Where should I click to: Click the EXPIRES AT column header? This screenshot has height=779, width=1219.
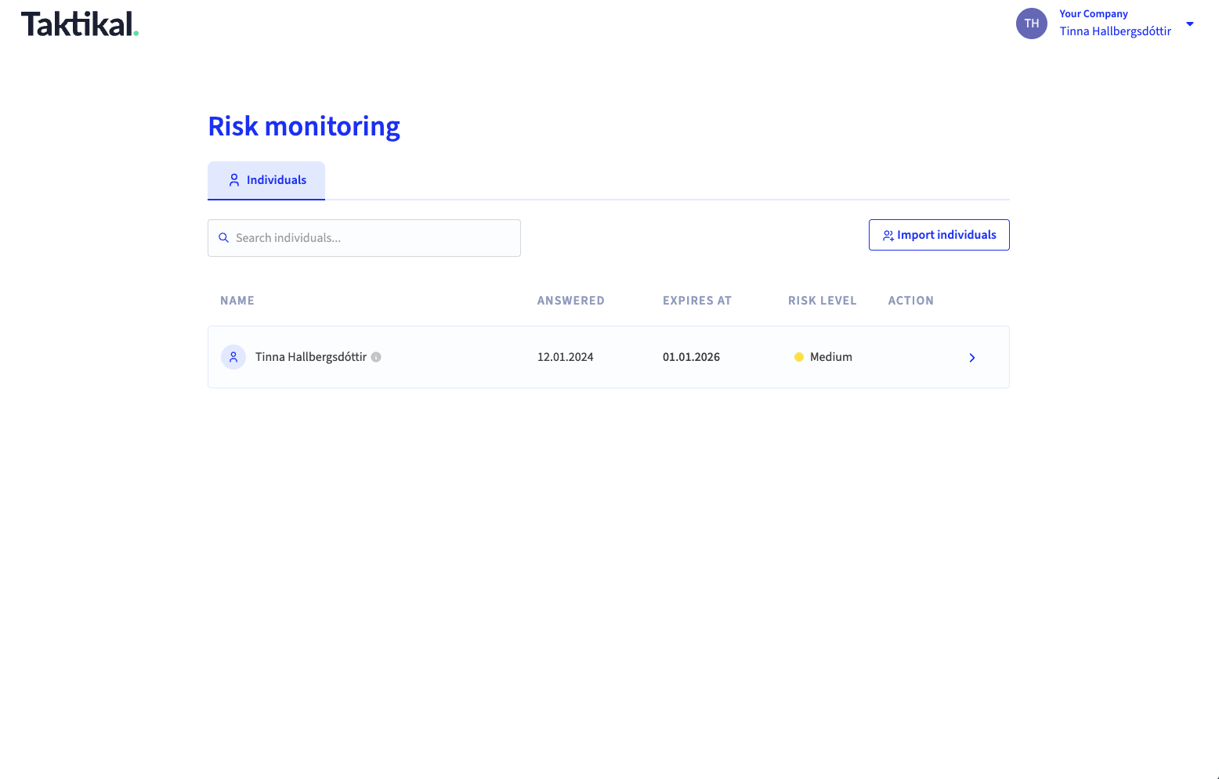point(697,301)
